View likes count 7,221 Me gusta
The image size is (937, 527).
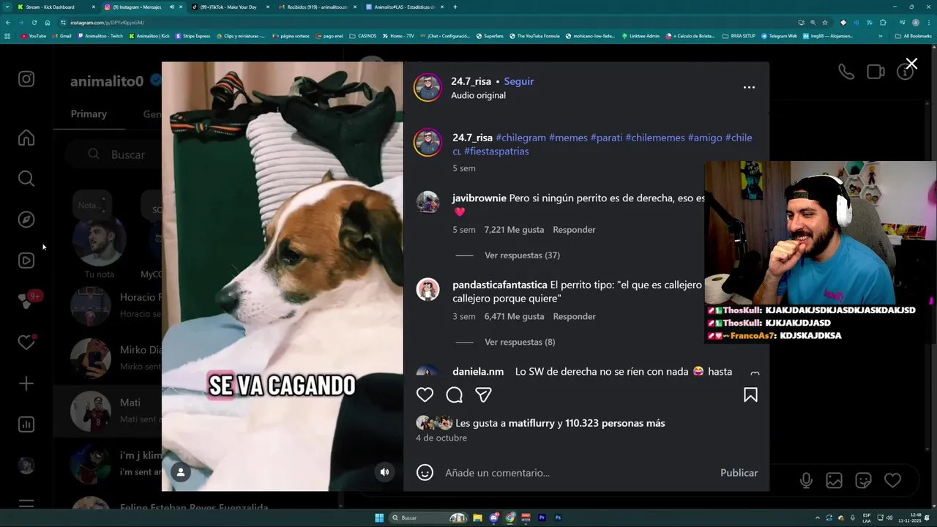click(514, 230)
